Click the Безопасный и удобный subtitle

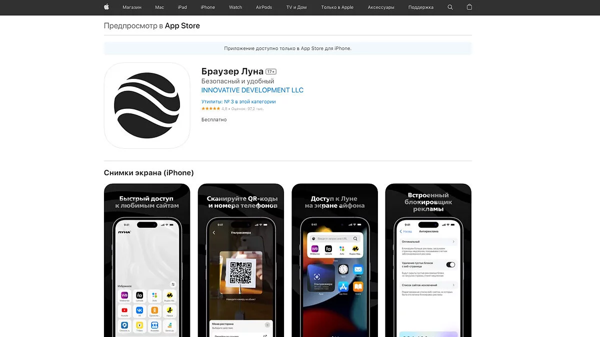coord(238,81)
